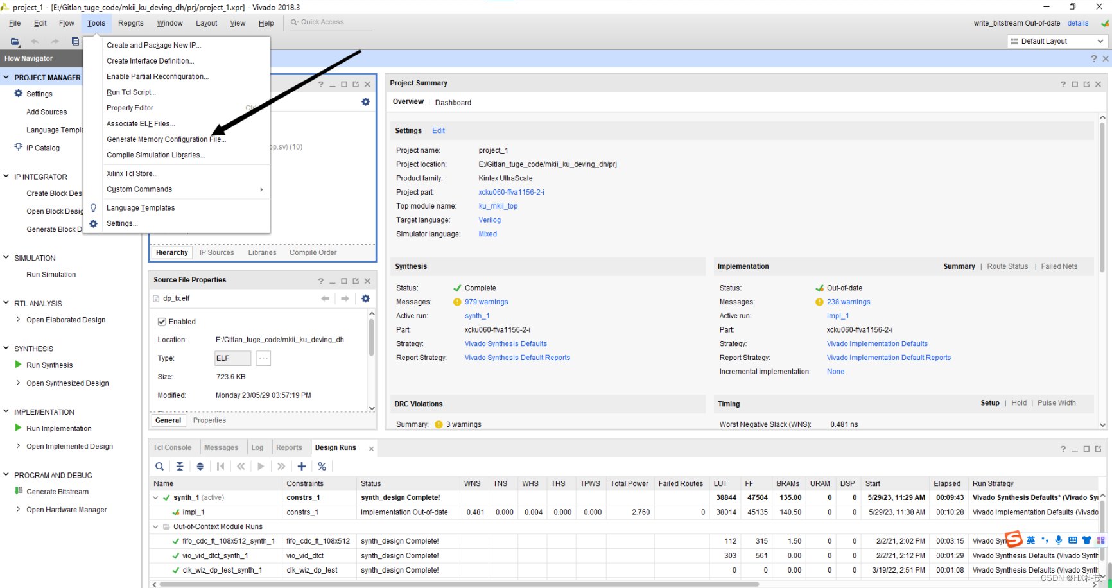Select the vio_vid_dtct_synth_1 run row
The width and height of the screenshot is (1112, 588).
click(624, 556)
